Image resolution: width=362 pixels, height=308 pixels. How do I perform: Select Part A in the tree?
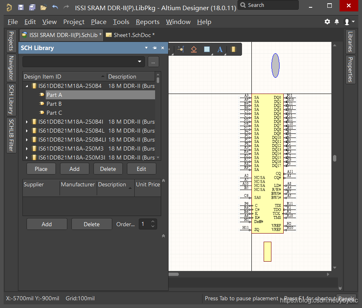100,95
